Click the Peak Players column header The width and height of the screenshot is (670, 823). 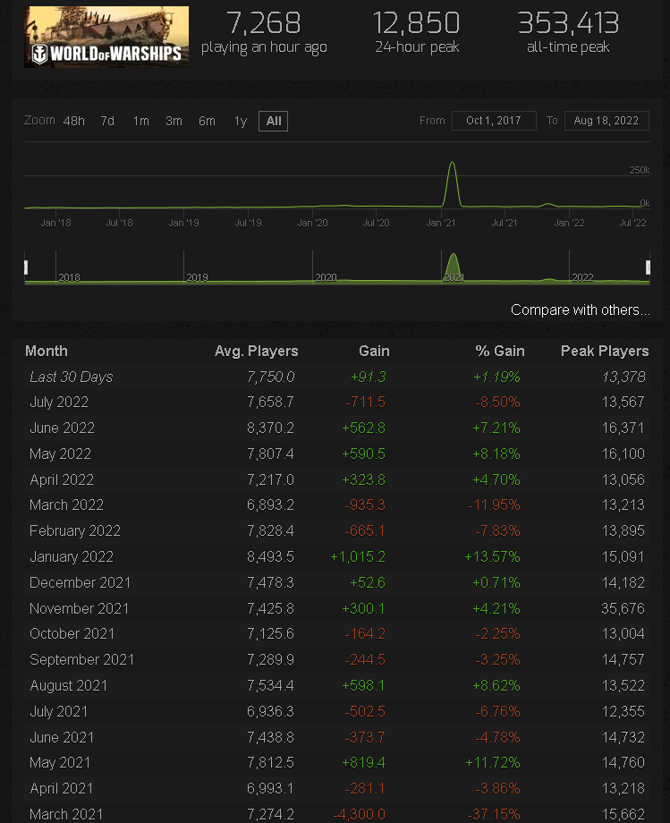point(604,351)
